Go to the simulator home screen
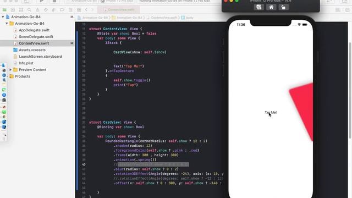Screen dimensions: 352x198 [x=271, y=7]
